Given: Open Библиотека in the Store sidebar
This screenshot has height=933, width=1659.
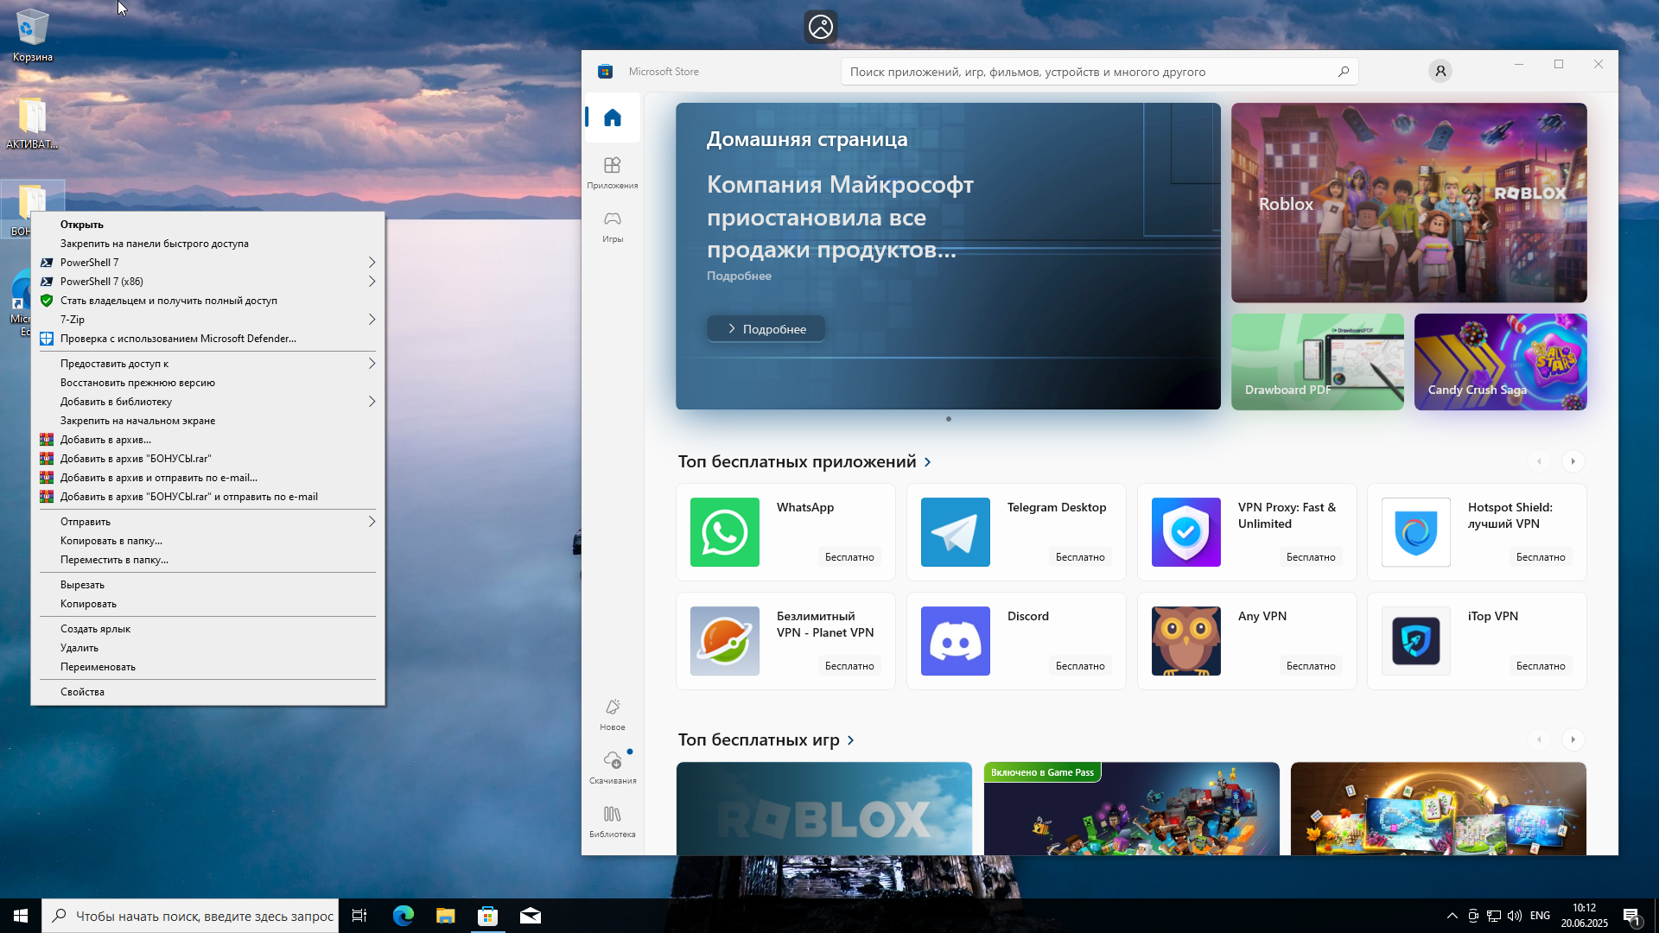Looking at the screenshot, I should tap(613, 821).
